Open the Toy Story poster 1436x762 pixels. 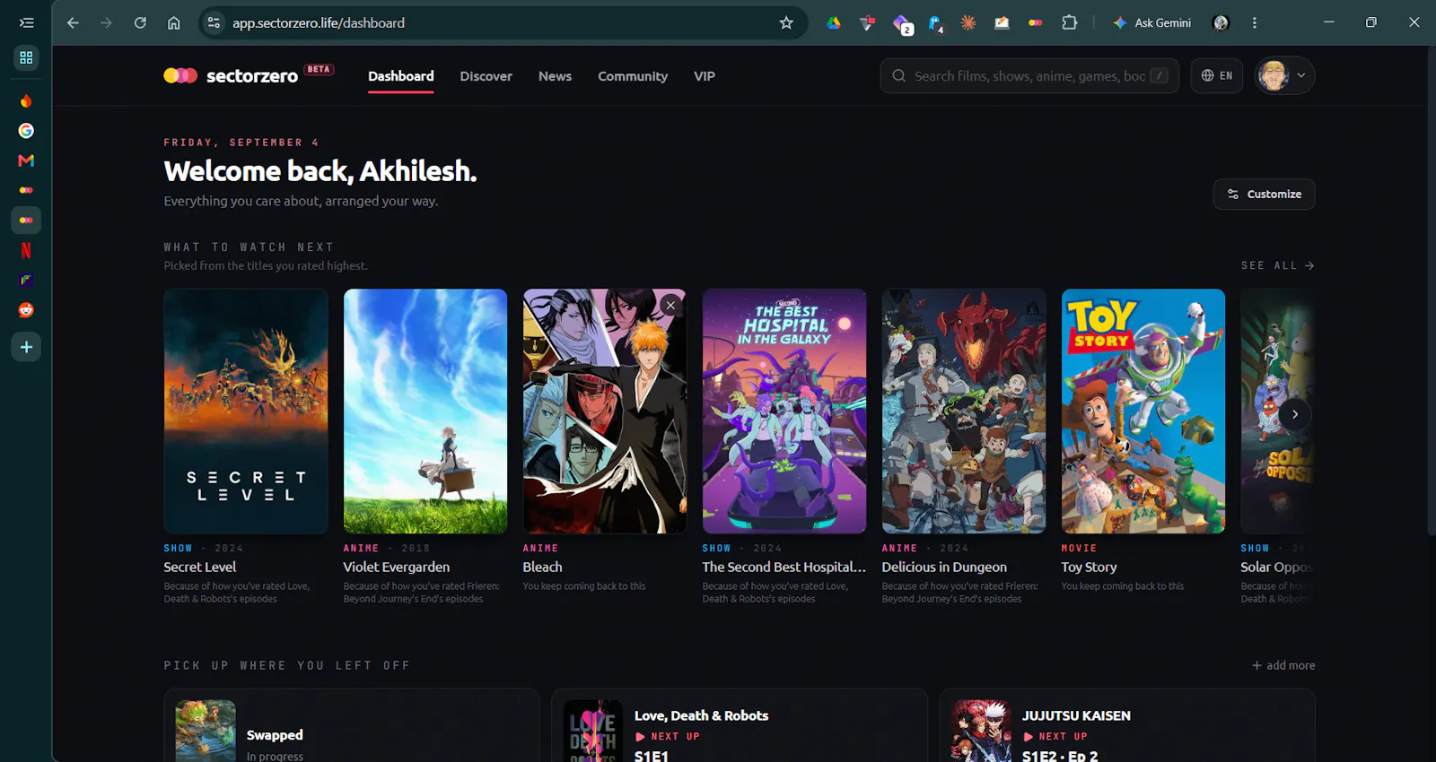[x=1143, y=411]
